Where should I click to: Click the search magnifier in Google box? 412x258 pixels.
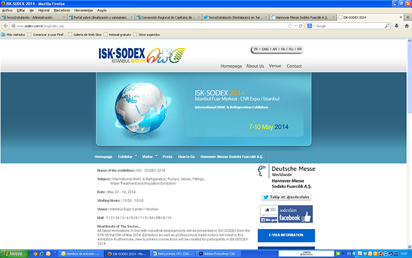387,26
